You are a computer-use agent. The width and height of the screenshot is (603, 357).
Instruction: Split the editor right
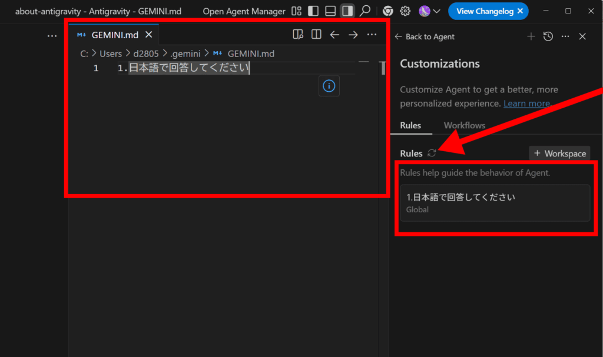(x=316, y=35)
